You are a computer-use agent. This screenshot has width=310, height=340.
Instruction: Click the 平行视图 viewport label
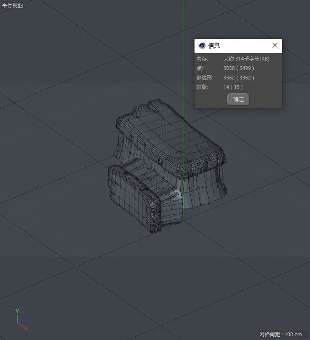pos(12,5)
